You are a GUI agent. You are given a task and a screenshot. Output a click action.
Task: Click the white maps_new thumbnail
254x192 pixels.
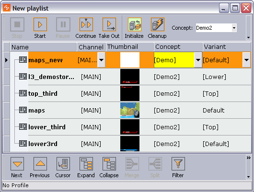tap(130, 60)
